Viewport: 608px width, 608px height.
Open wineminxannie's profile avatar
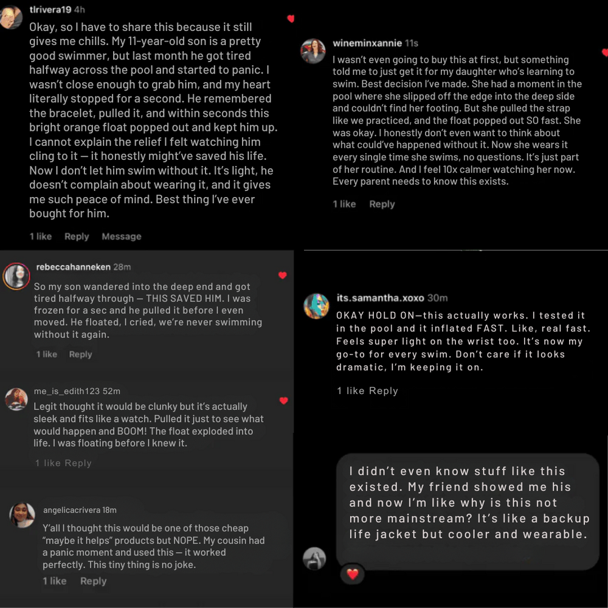[313, 51]
